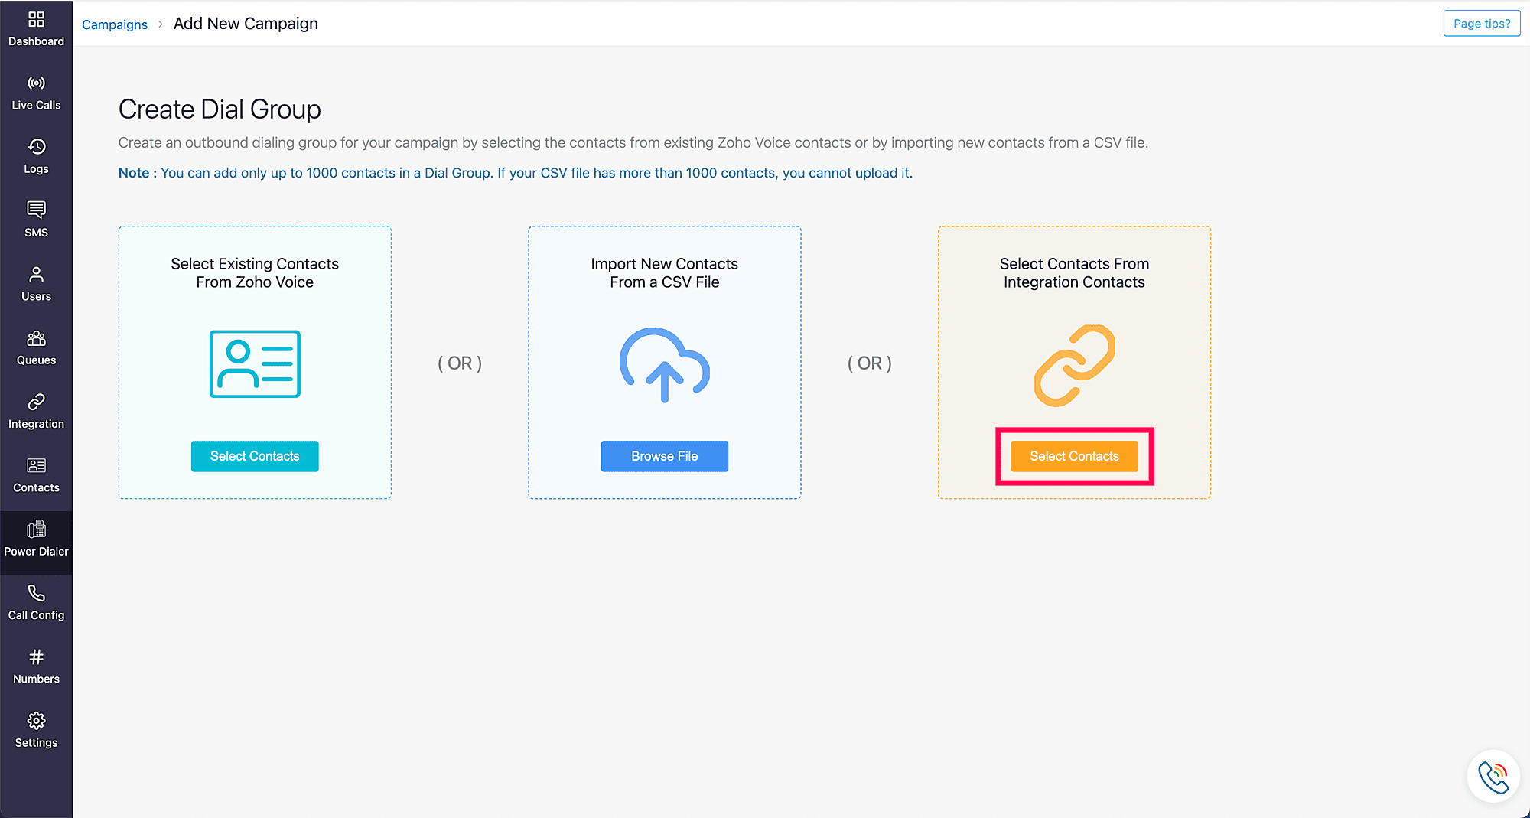The image size is (1530, 818).
Task: Open the floating phone dialer widget
Action: tap(1493, 777)
